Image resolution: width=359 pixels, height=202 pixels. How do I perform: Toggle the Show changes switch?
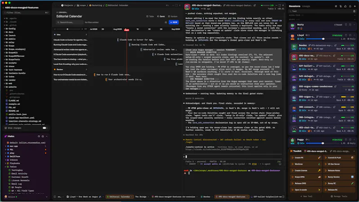coord(44,128)
